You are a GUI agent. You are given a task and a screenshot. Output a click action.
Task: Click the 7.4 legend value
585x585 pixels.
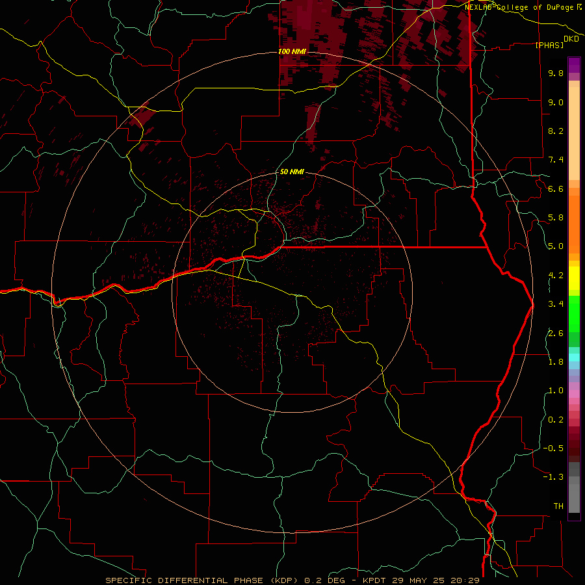click(x=556, y=160)
